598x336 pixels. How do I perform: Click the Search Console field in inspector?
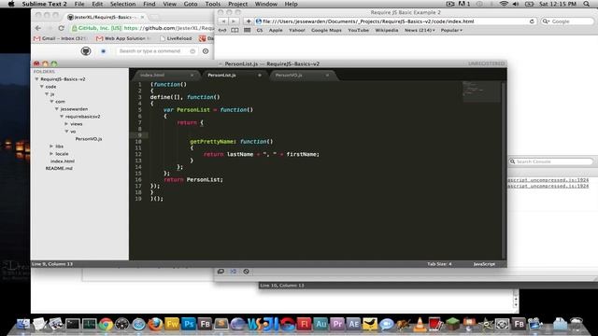[x=551, y=161]
